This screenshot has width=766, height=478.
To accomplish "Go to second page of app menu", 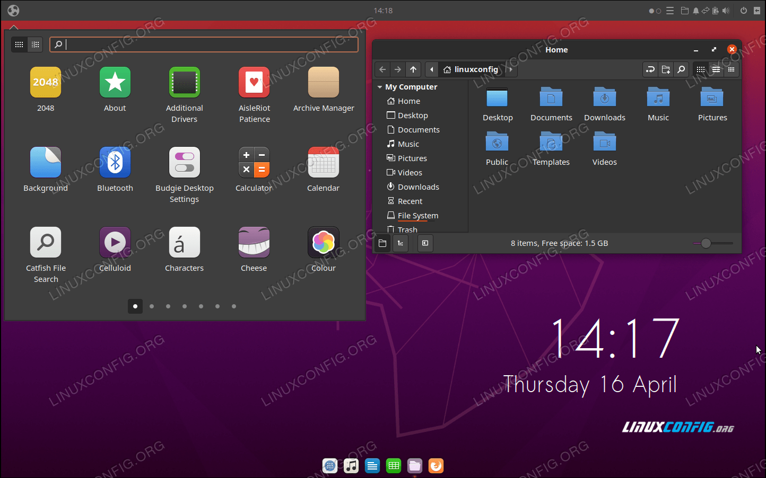I will pos(152,306).
